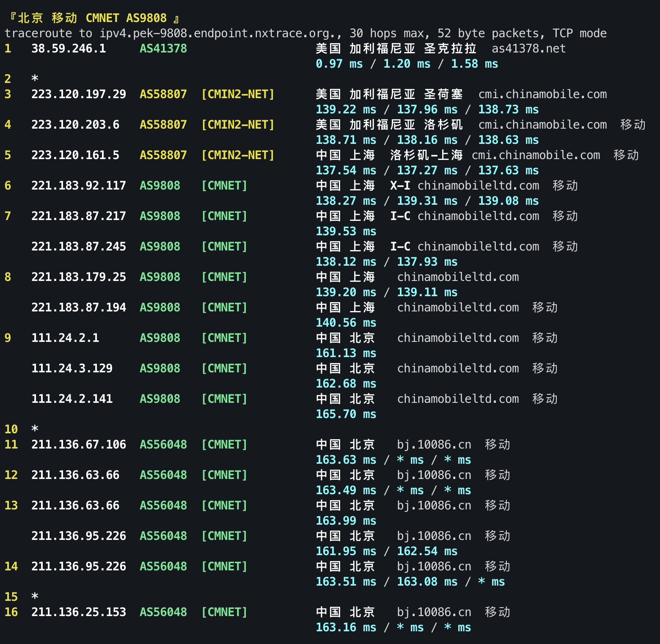Click IP address 221.183.92.117
Screen dimensions: 660x644
(79, 186)
